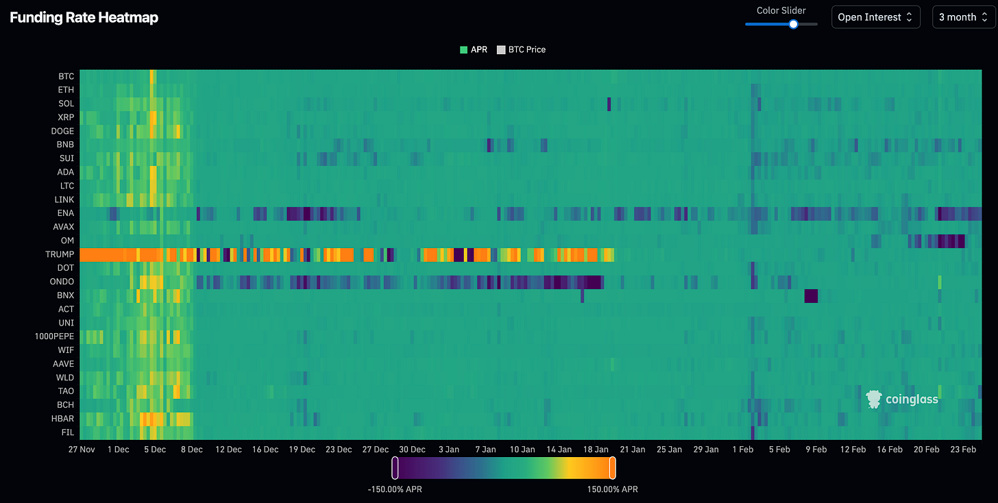The width and height of the screenshot is (998, 503).
Task: Click the ETH row label
Action: coord(66,90)
